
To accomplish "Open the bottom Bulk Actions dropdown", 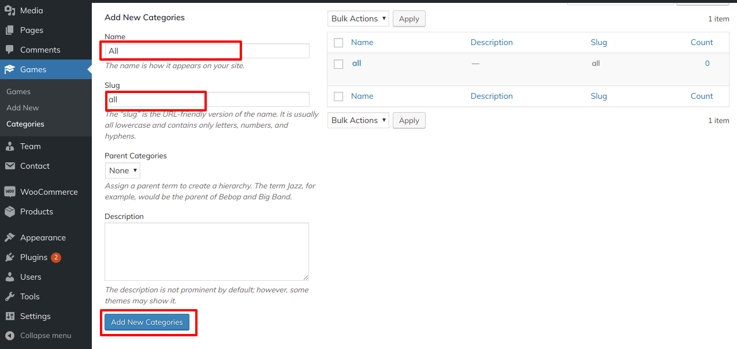I will (358, 120).
